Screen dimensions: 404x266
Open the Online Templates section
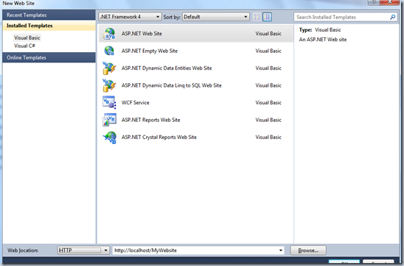[49, 57]
